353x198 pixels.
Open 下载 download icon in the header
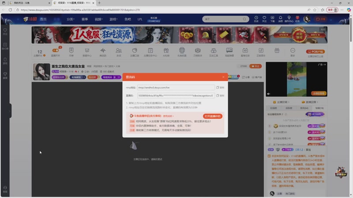272,19
